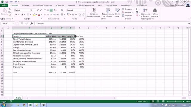Screen dimensions: 191x107
Task: Click the Undo arrow
Action: pos(11,2)
